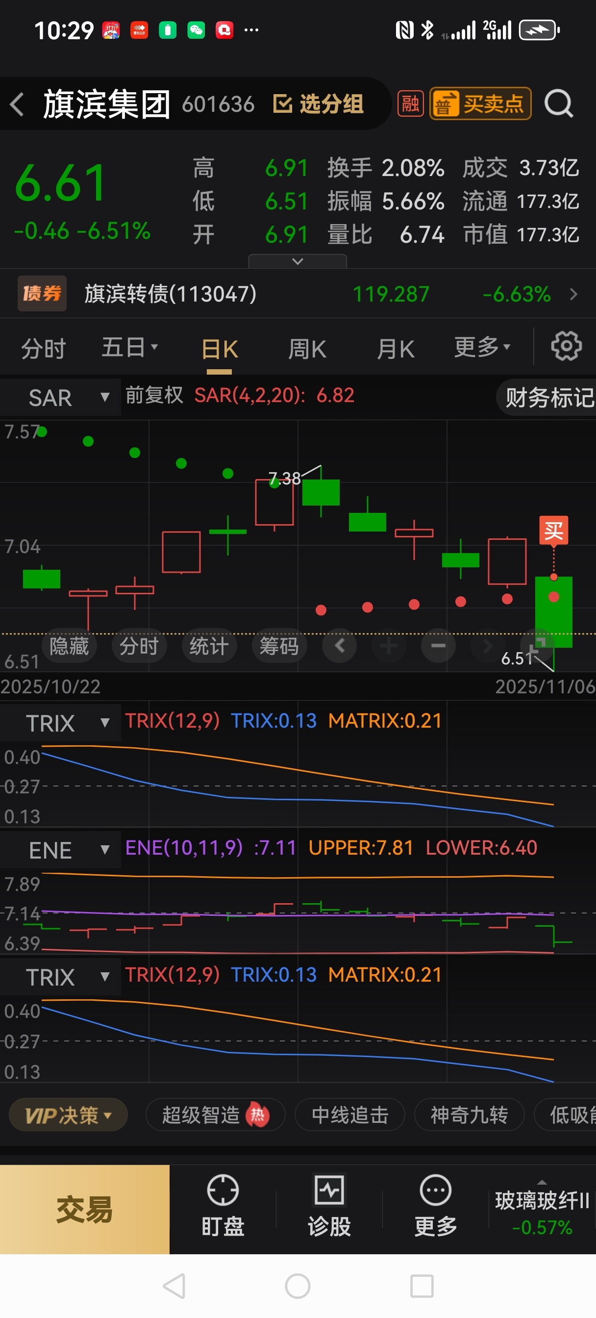
Task: Add stock via 选分组 checkbox
Action: pos(318,104)
